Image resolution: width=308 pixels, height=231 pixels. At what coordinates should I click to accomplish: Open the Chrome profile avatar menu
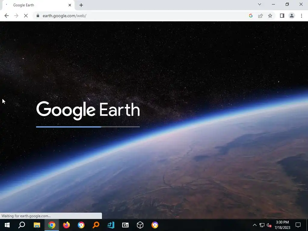292,16
